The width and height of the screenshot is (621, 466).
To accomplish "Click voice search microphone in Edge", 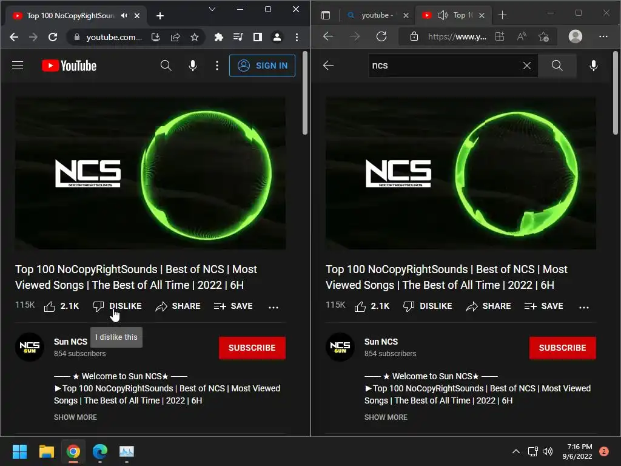I will [593, 66].
